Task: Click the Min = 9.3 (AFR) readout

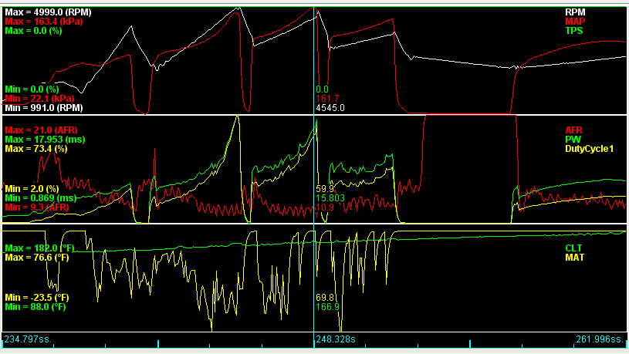Action: [x=37, y=207]
